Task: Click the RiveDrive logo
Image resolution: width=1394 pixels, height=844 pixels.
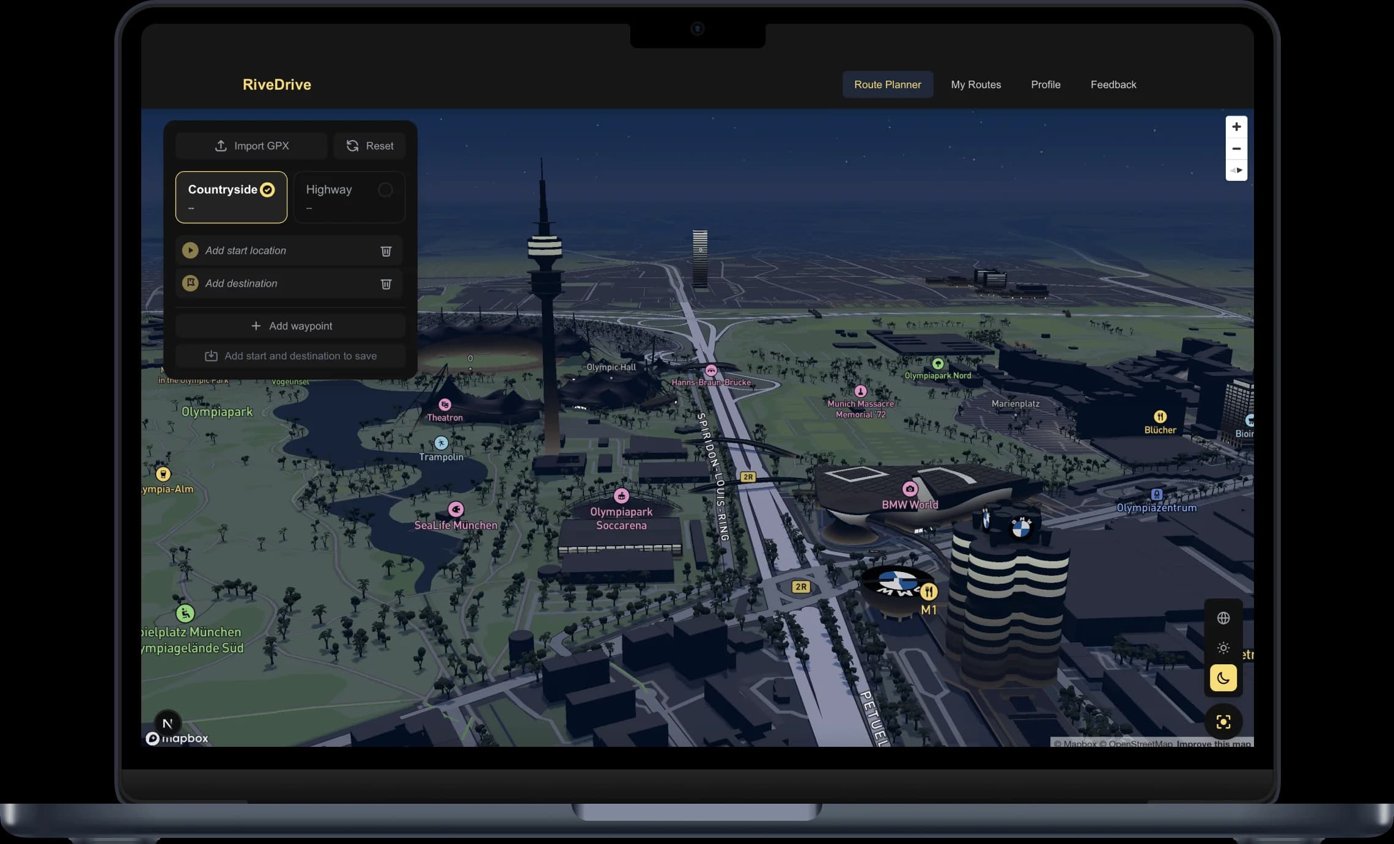Action: coord(276,84)
